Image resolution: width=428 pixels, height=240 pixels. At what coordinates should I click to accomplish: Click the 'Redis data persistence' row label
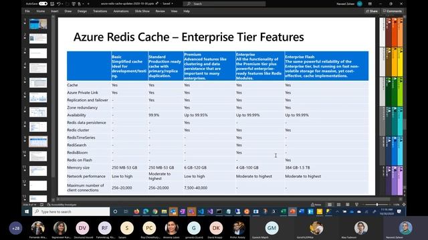[86, 123]
